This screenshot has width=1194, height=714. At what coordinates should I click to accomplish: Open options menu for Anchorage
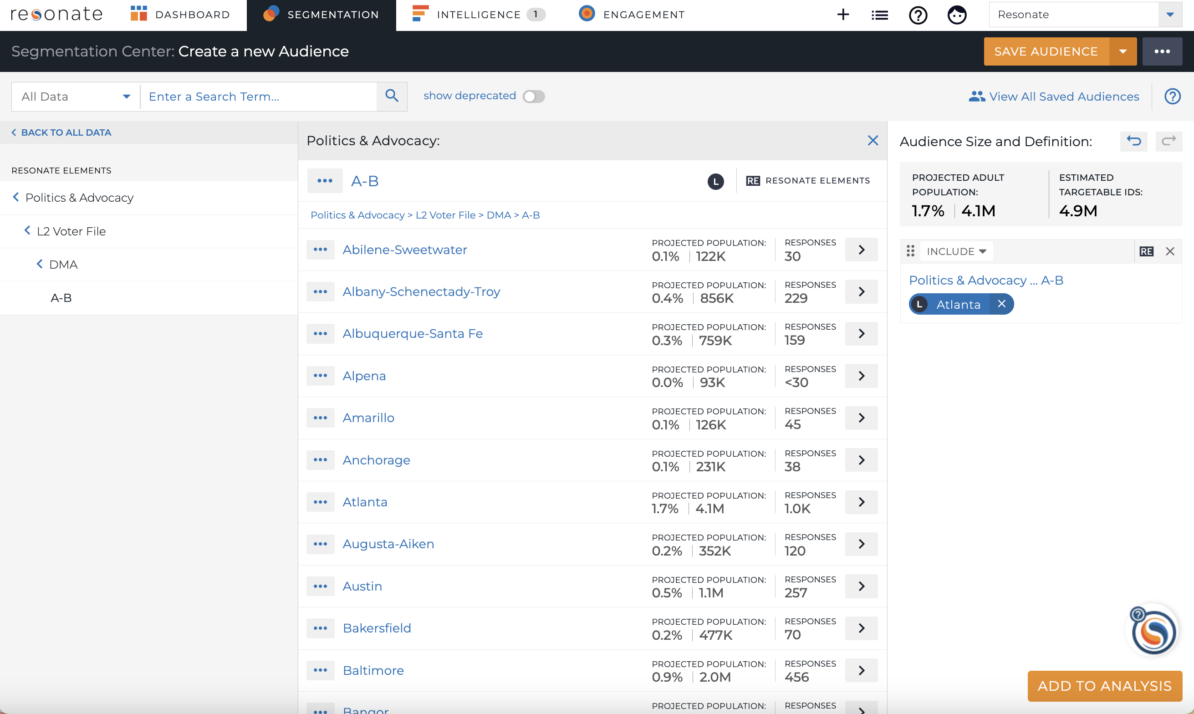pos(321,460)
